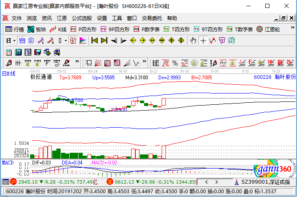297x197 pixels.
Task: Open the 江恩 menu
Action: pos(62,18)
